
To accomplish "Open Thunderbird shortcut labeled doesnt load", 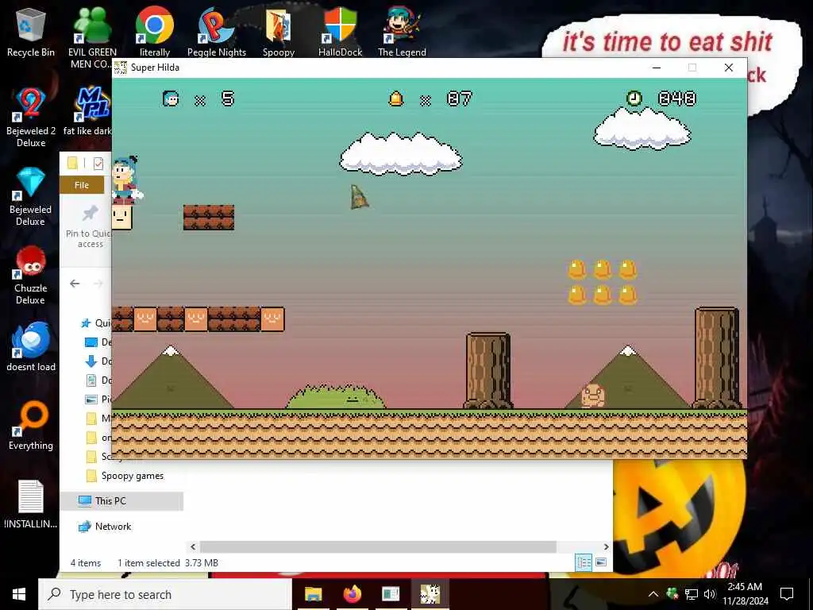I will coord(31,346).
